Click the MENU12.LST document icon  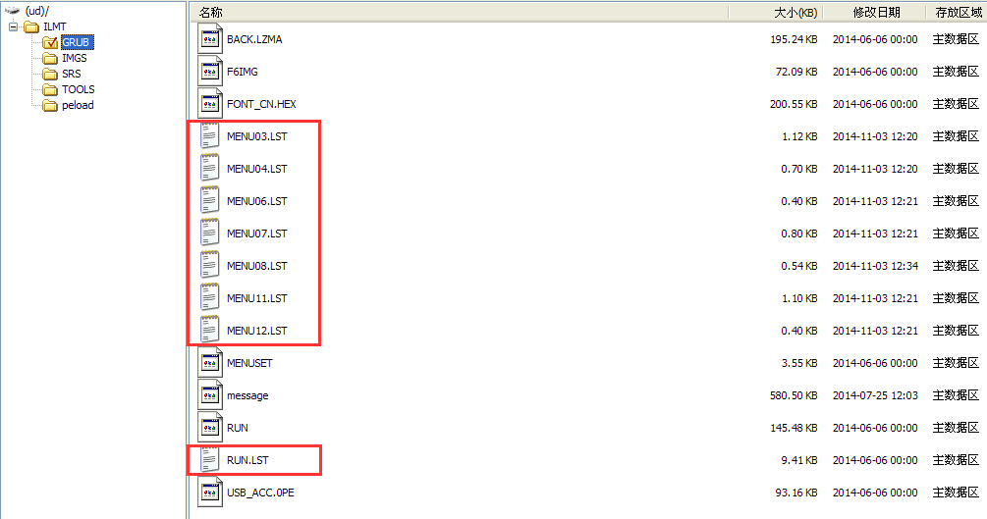pyautogui.click(x=209, y=331)
